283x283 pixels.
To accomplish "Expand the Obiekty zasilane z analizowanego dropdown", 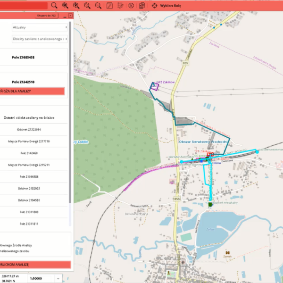I will click(40, 39).
